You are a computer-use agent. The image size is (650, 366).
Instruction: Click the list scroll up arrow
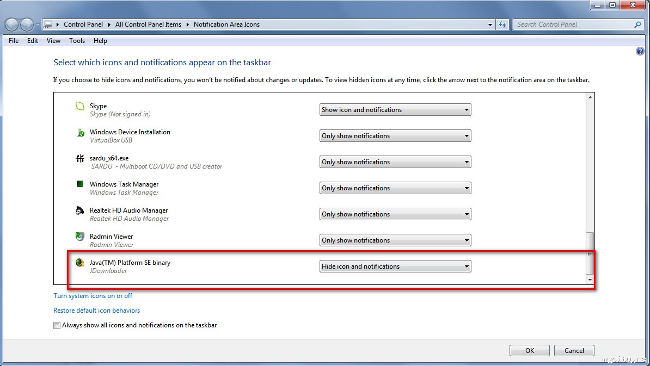pyautogui.click(x=590, y=97)
